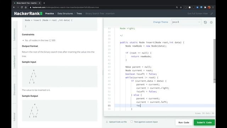Click 'The value to be inserted is 6.' text

pos(36,90)
